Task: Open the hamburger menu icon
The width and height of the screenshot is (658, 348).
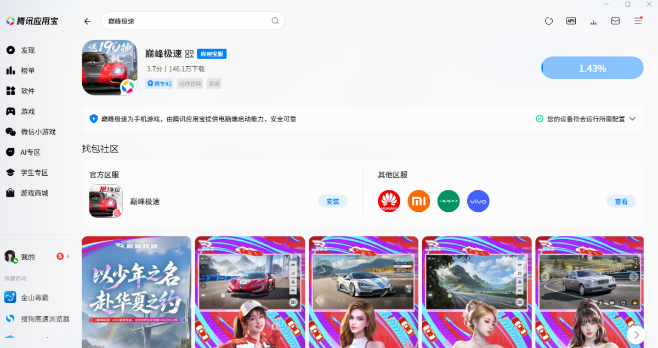Action: point(638,21)
